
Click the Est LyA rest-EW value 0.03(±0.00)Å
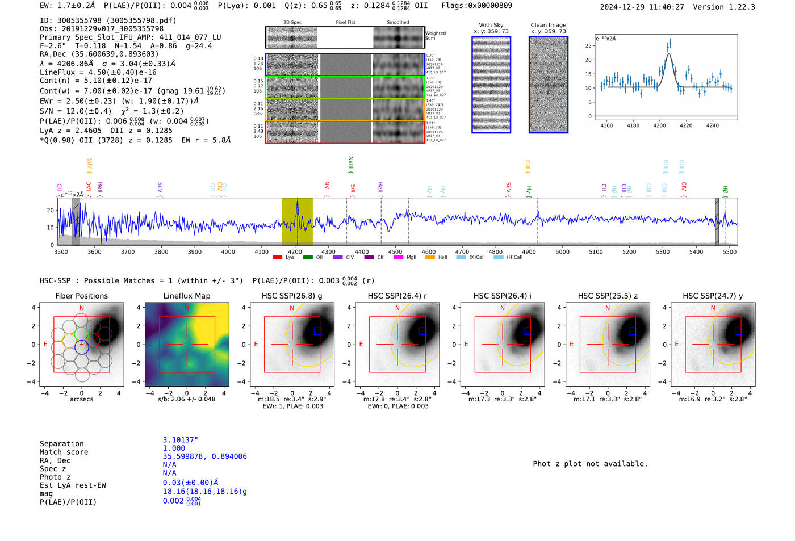[x=191, y=483]
